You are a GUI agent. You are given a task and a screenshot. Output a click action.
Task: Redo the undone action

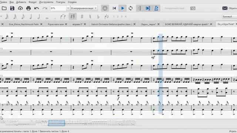pos(45,8)
